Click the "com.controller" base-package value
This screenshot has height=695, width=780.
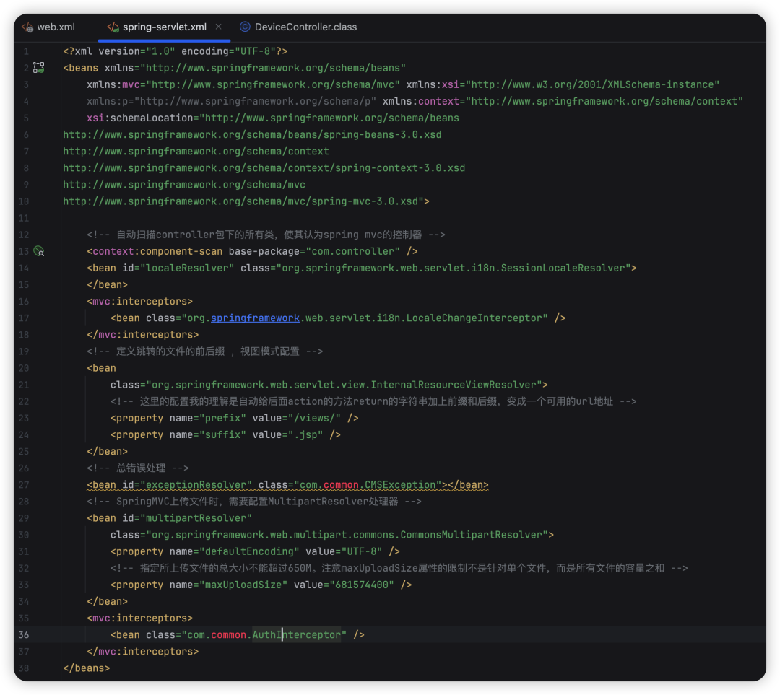point(353,252)
